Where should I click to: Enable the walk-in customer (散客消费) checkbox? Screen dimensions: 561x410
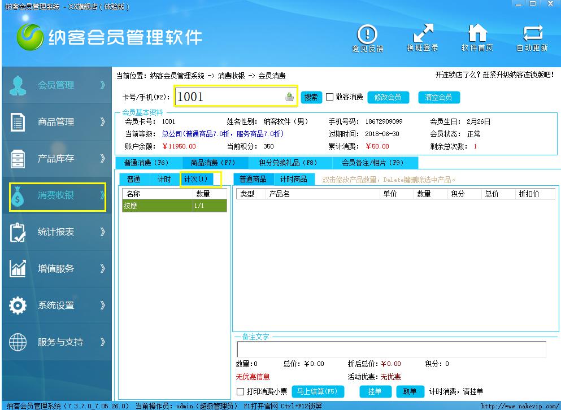330,97
